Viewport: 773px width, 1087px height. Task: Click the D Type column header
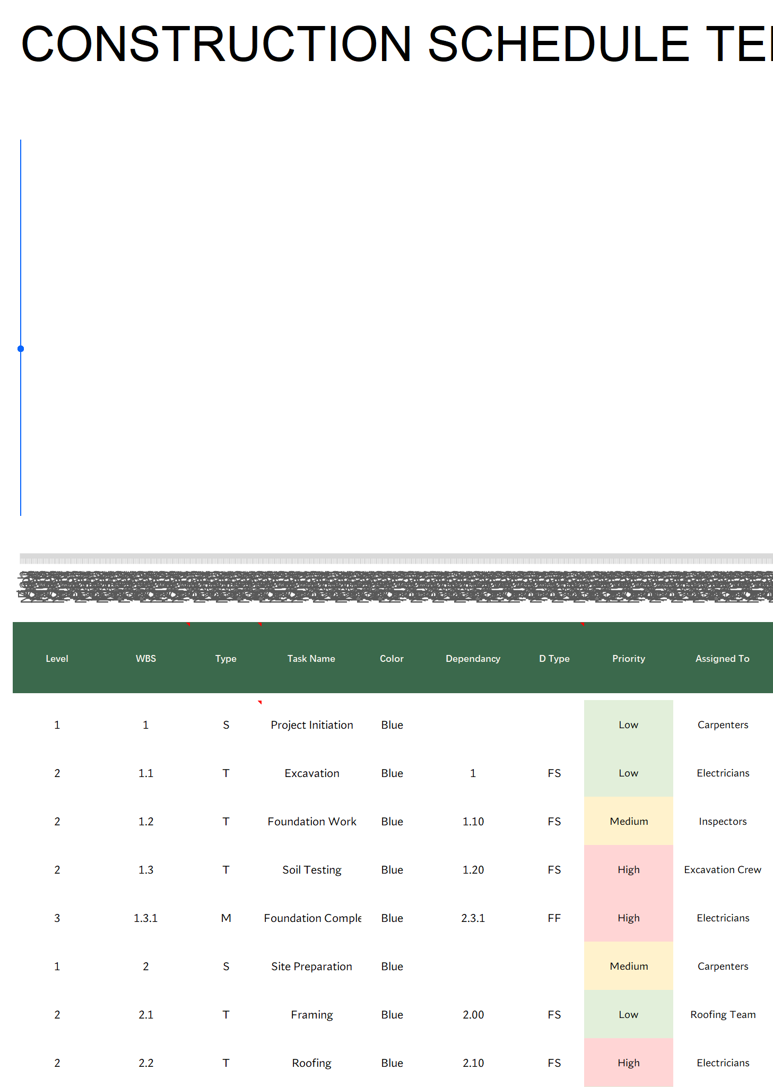pyautogui.click(x=554, y=659)
